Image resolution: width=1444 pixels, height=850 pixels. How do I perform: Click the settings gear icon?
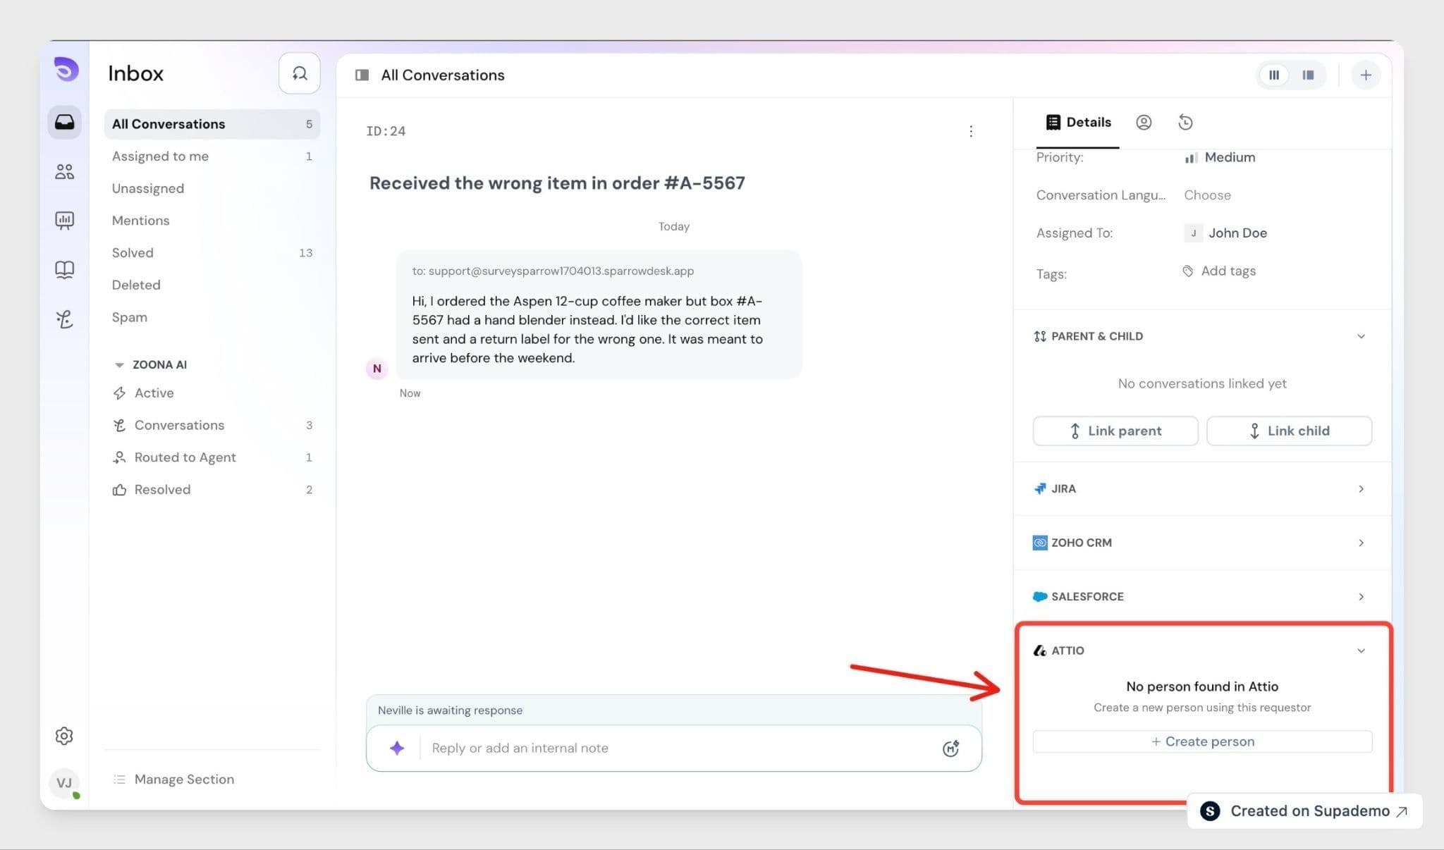64,736
